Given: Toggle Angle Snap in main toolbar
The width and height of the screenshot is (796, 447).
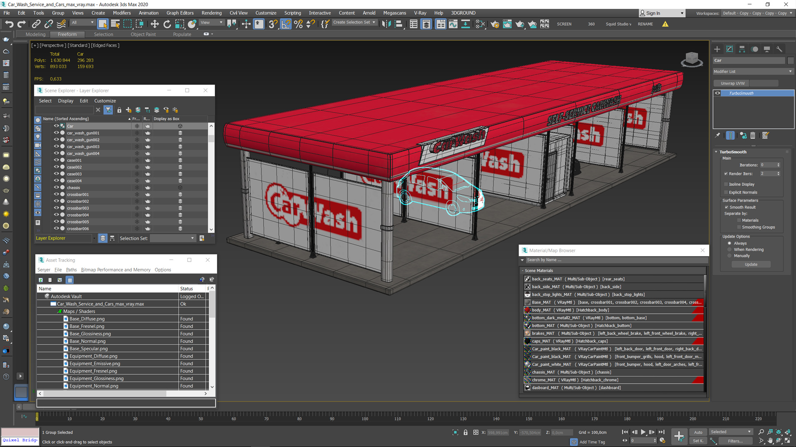Looking at the screenshot, I should [286, 24].
